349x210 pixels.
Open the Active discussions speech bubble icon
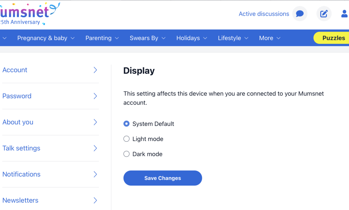point(300,14)
